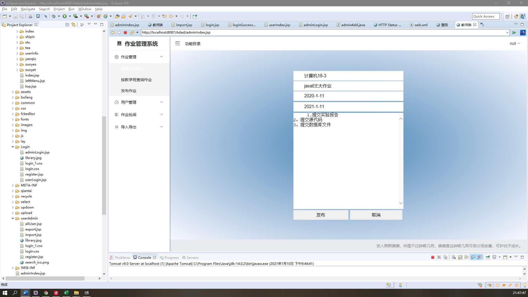Toggle Scroll Lock in the Console toolbar
This screenshot has width=528, height=297.
coord(460,257)
